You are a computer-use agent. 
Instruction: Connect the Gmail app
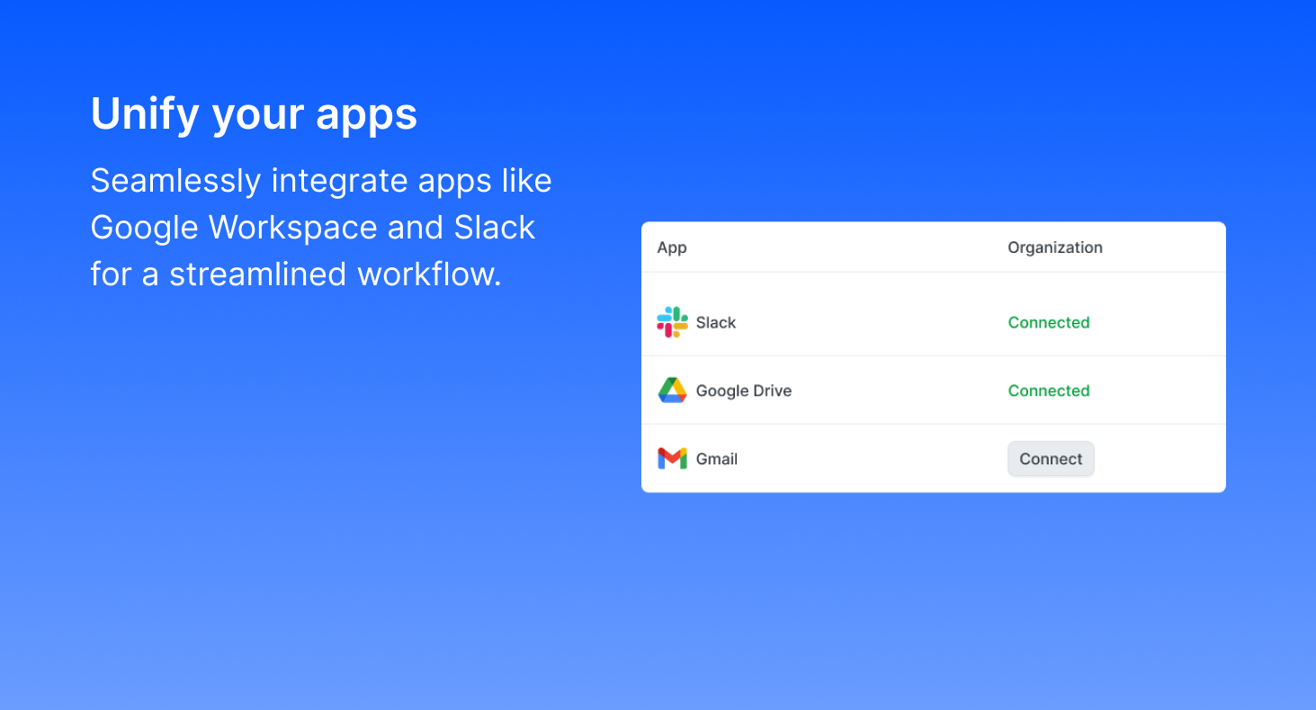pos(1051,459)
